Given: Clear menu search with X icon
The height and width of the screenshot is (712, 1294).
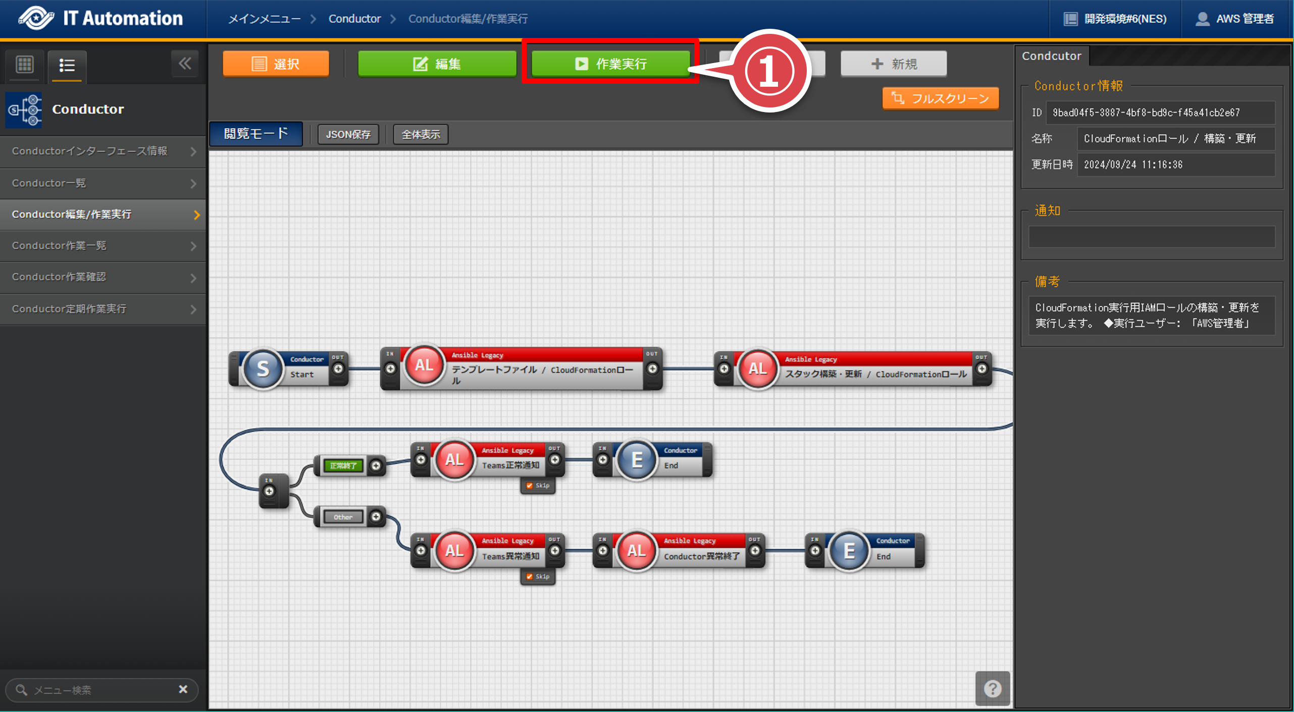Looking at the screenshot, I should [x=183, y=689].
